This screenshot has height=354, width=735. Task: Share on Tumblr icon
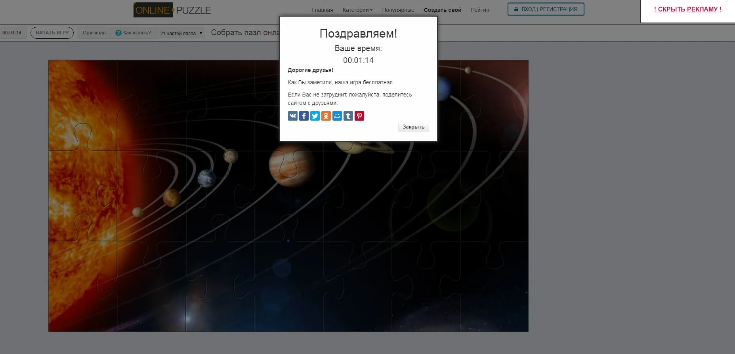348,116
